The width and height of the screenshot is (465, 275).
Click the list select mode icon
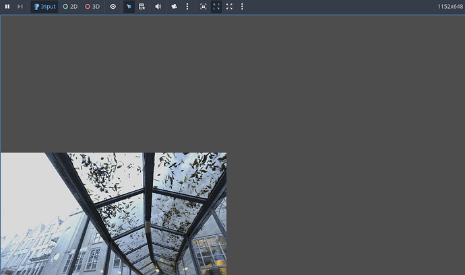pos(142,7)
